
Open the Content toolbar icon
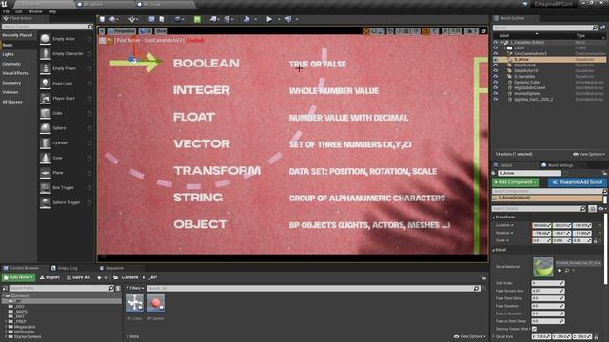click(x=151, y=19)
